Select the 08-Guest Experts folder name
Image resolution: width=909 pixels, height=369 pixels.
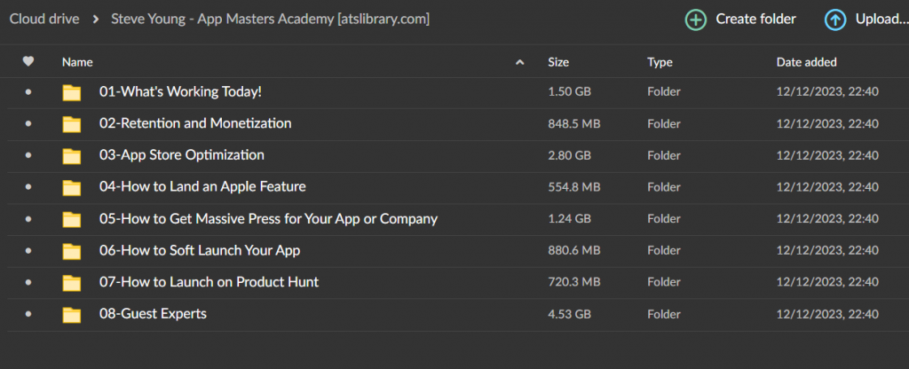pos(153,314)
